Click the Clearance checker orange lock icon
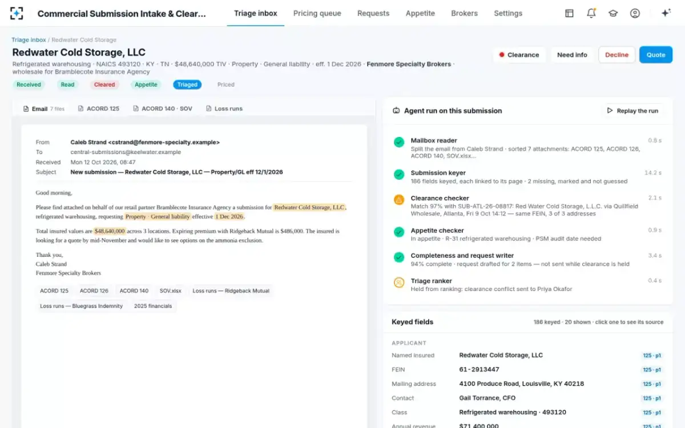Viewport: 685px width, 428px height. click(399, 200)
